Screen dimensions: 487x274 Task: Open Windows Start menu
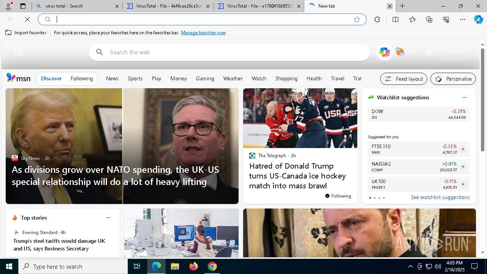[9, 266]
